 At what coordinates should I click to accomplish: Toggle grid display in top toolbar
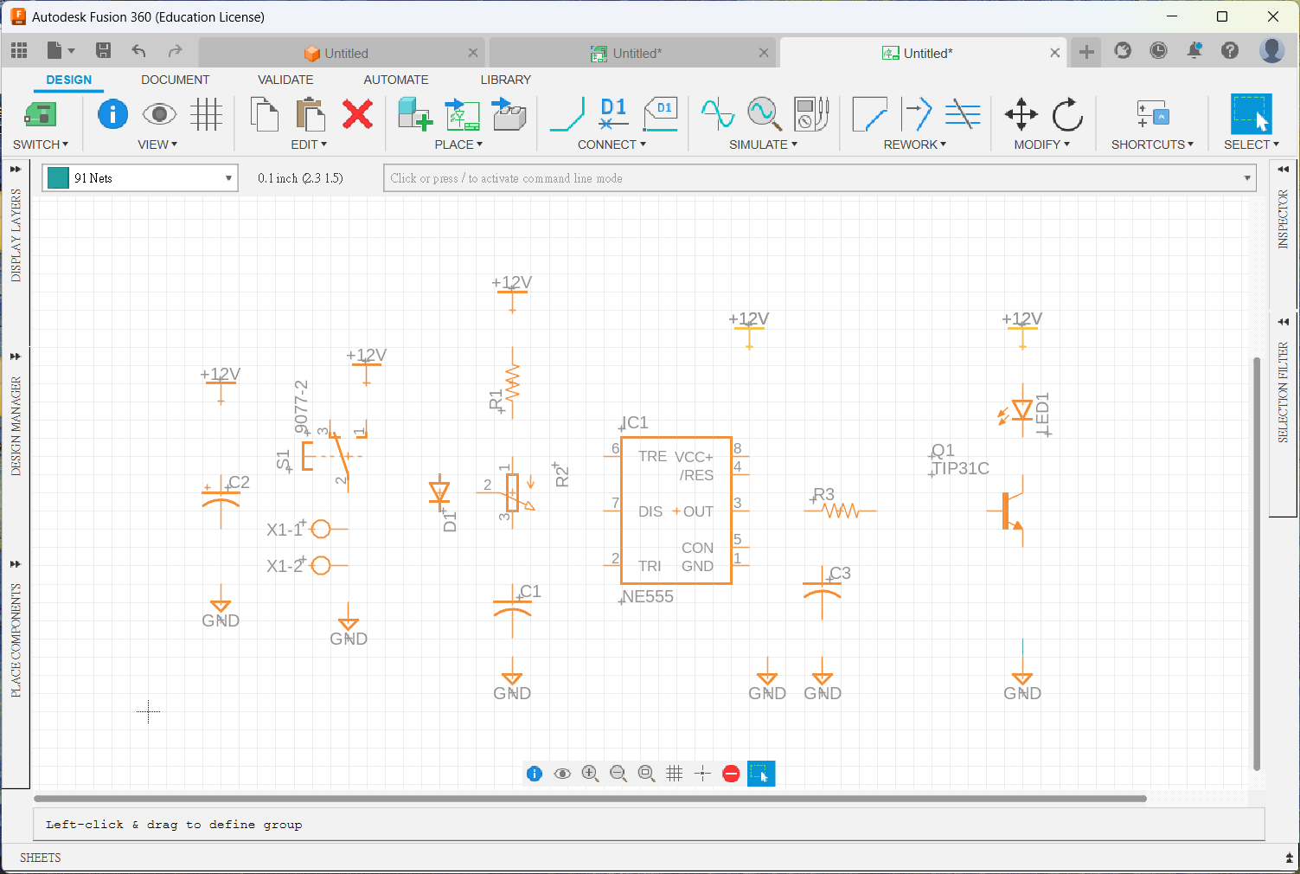207,114
